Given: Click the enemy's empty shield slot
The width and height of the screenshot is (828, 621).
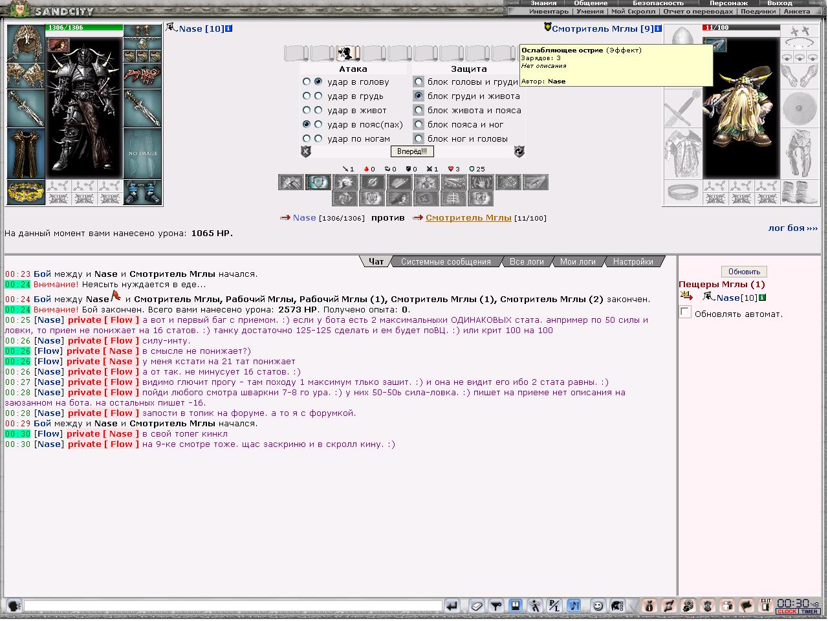Looking at the screenshot, I should [800, 108].
